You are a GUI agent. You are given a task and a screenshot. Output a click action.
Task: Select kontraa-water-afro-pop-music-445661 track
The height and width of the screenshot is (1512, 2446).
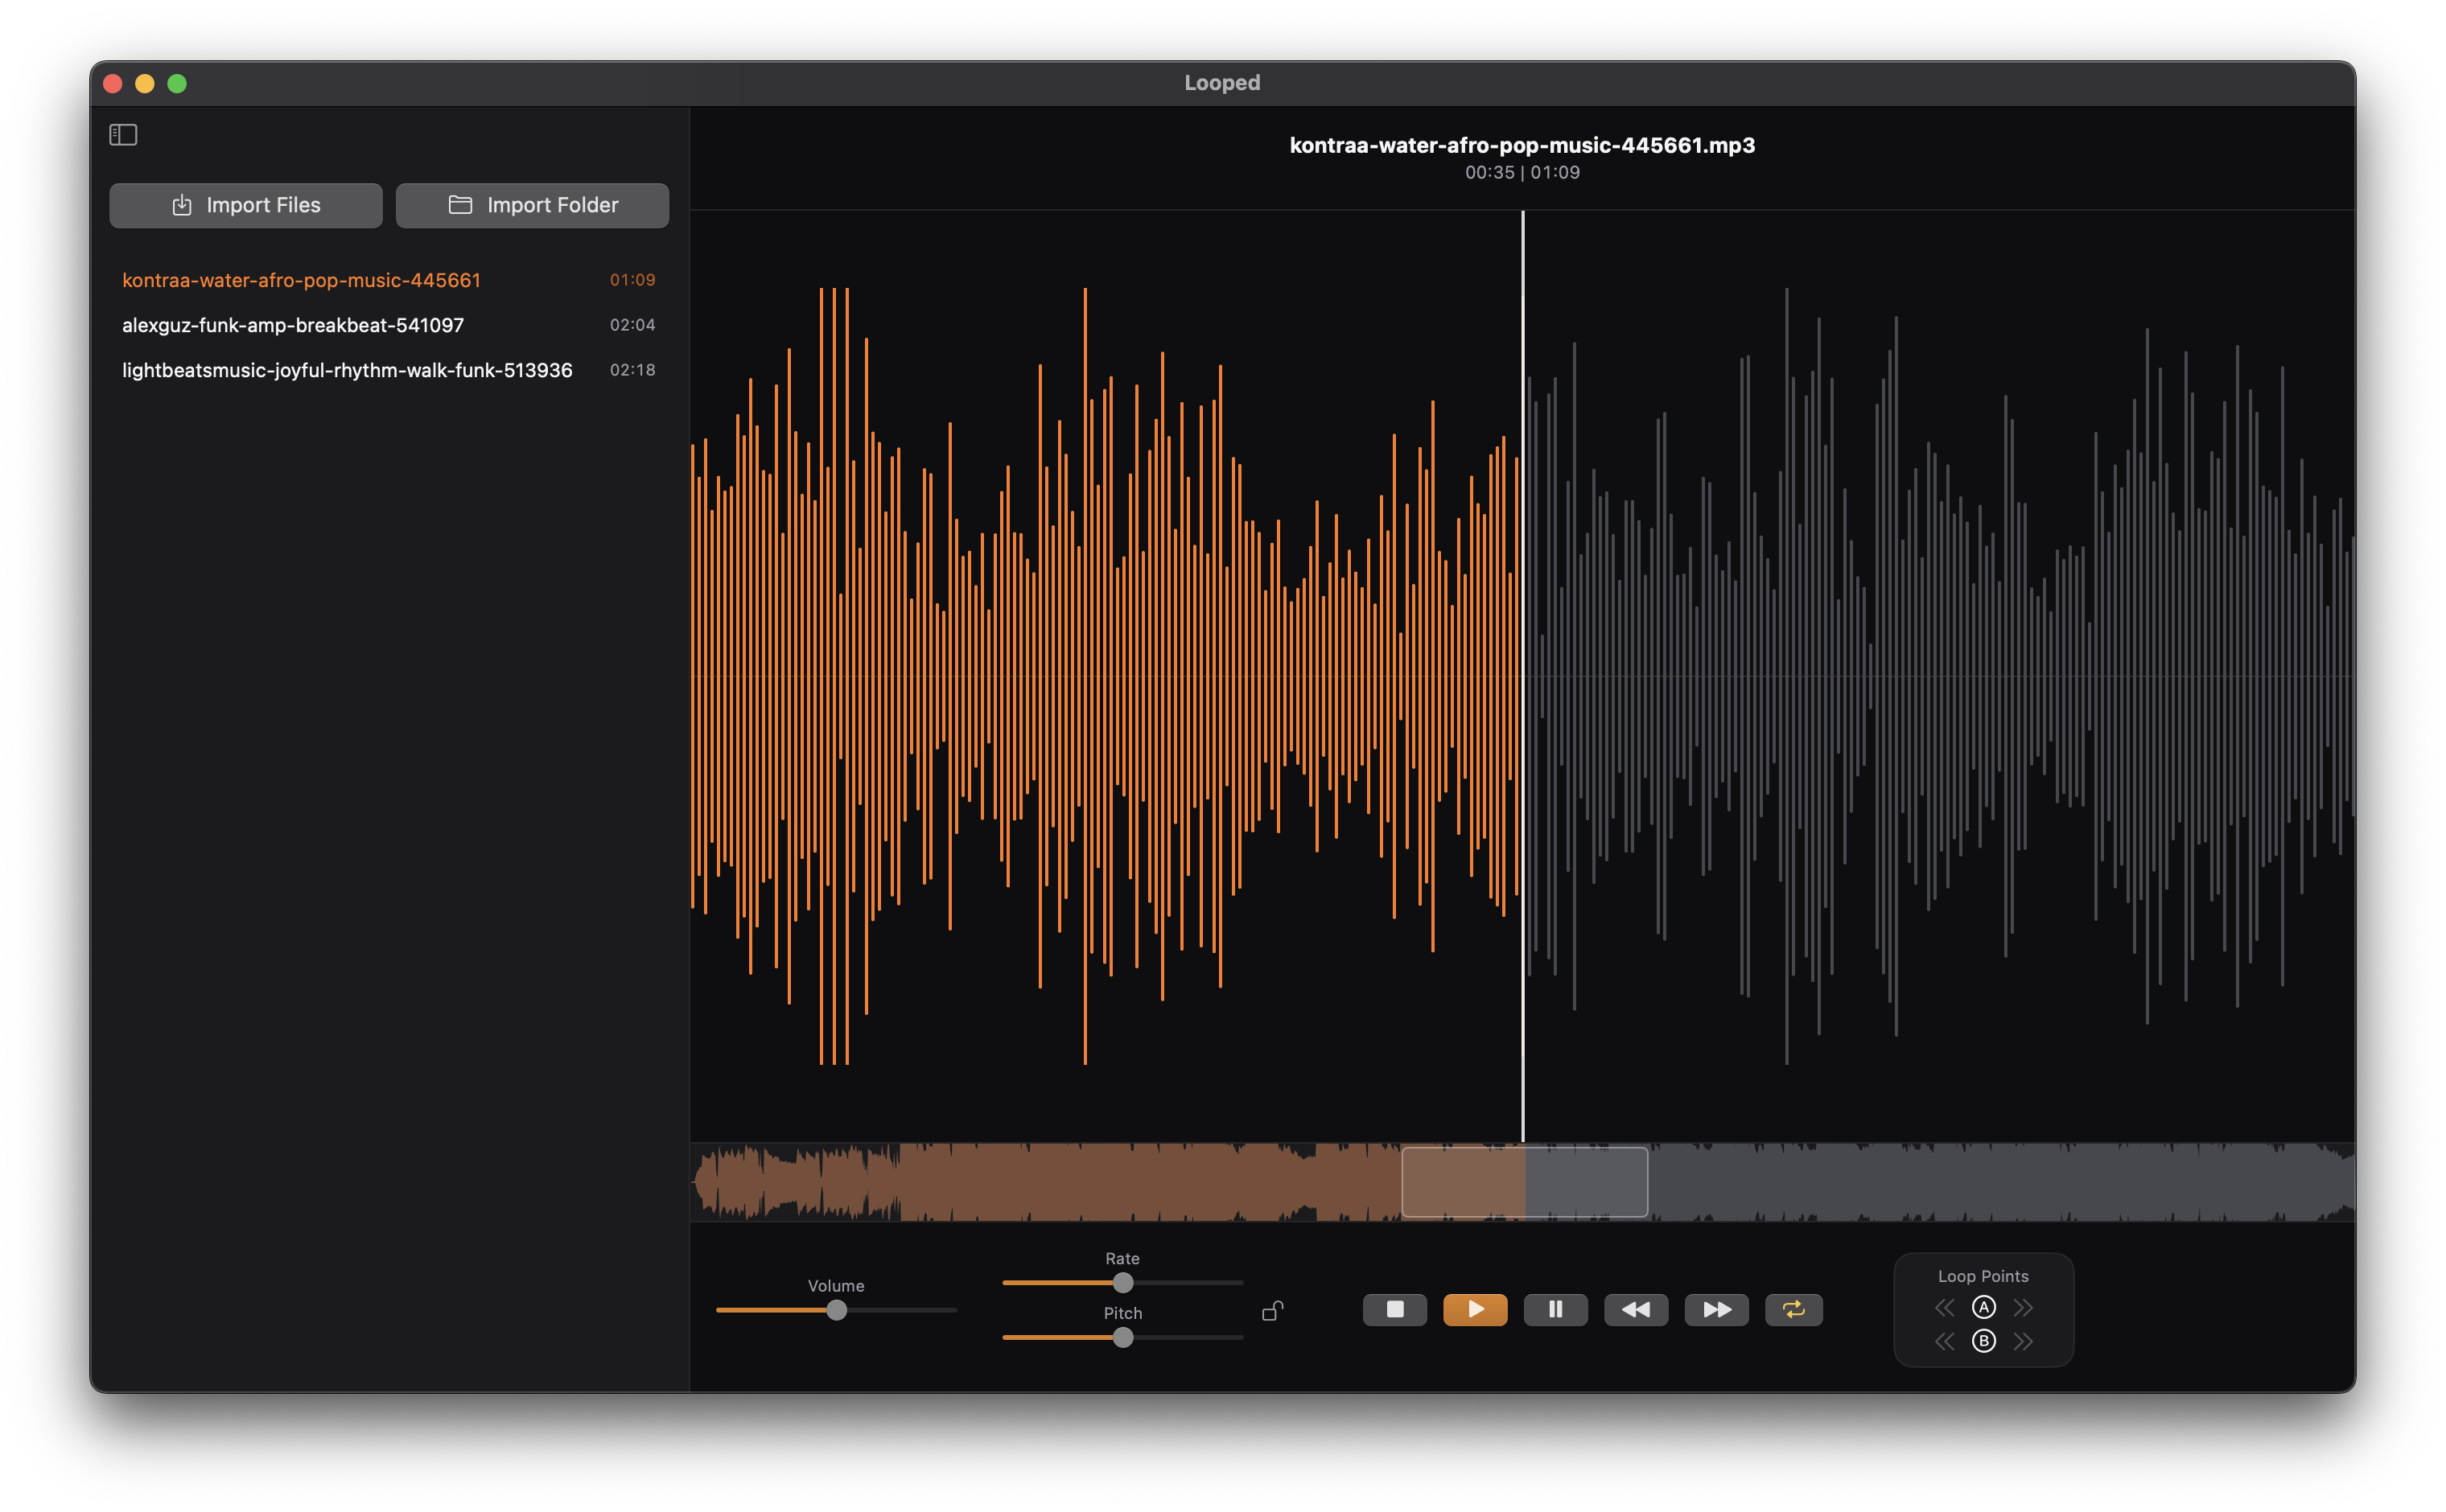[x=388, y=280]
